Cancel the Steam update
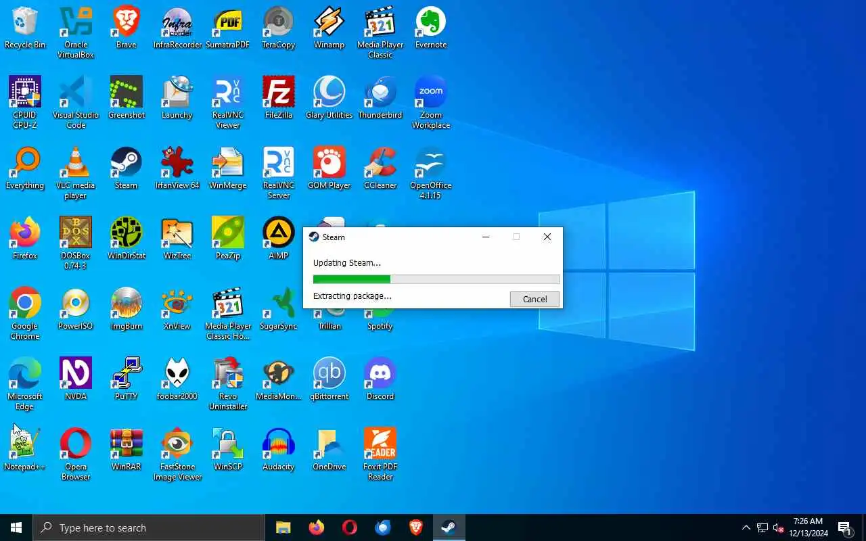Viewport: 866px width, 541px height. coord(534,299)
